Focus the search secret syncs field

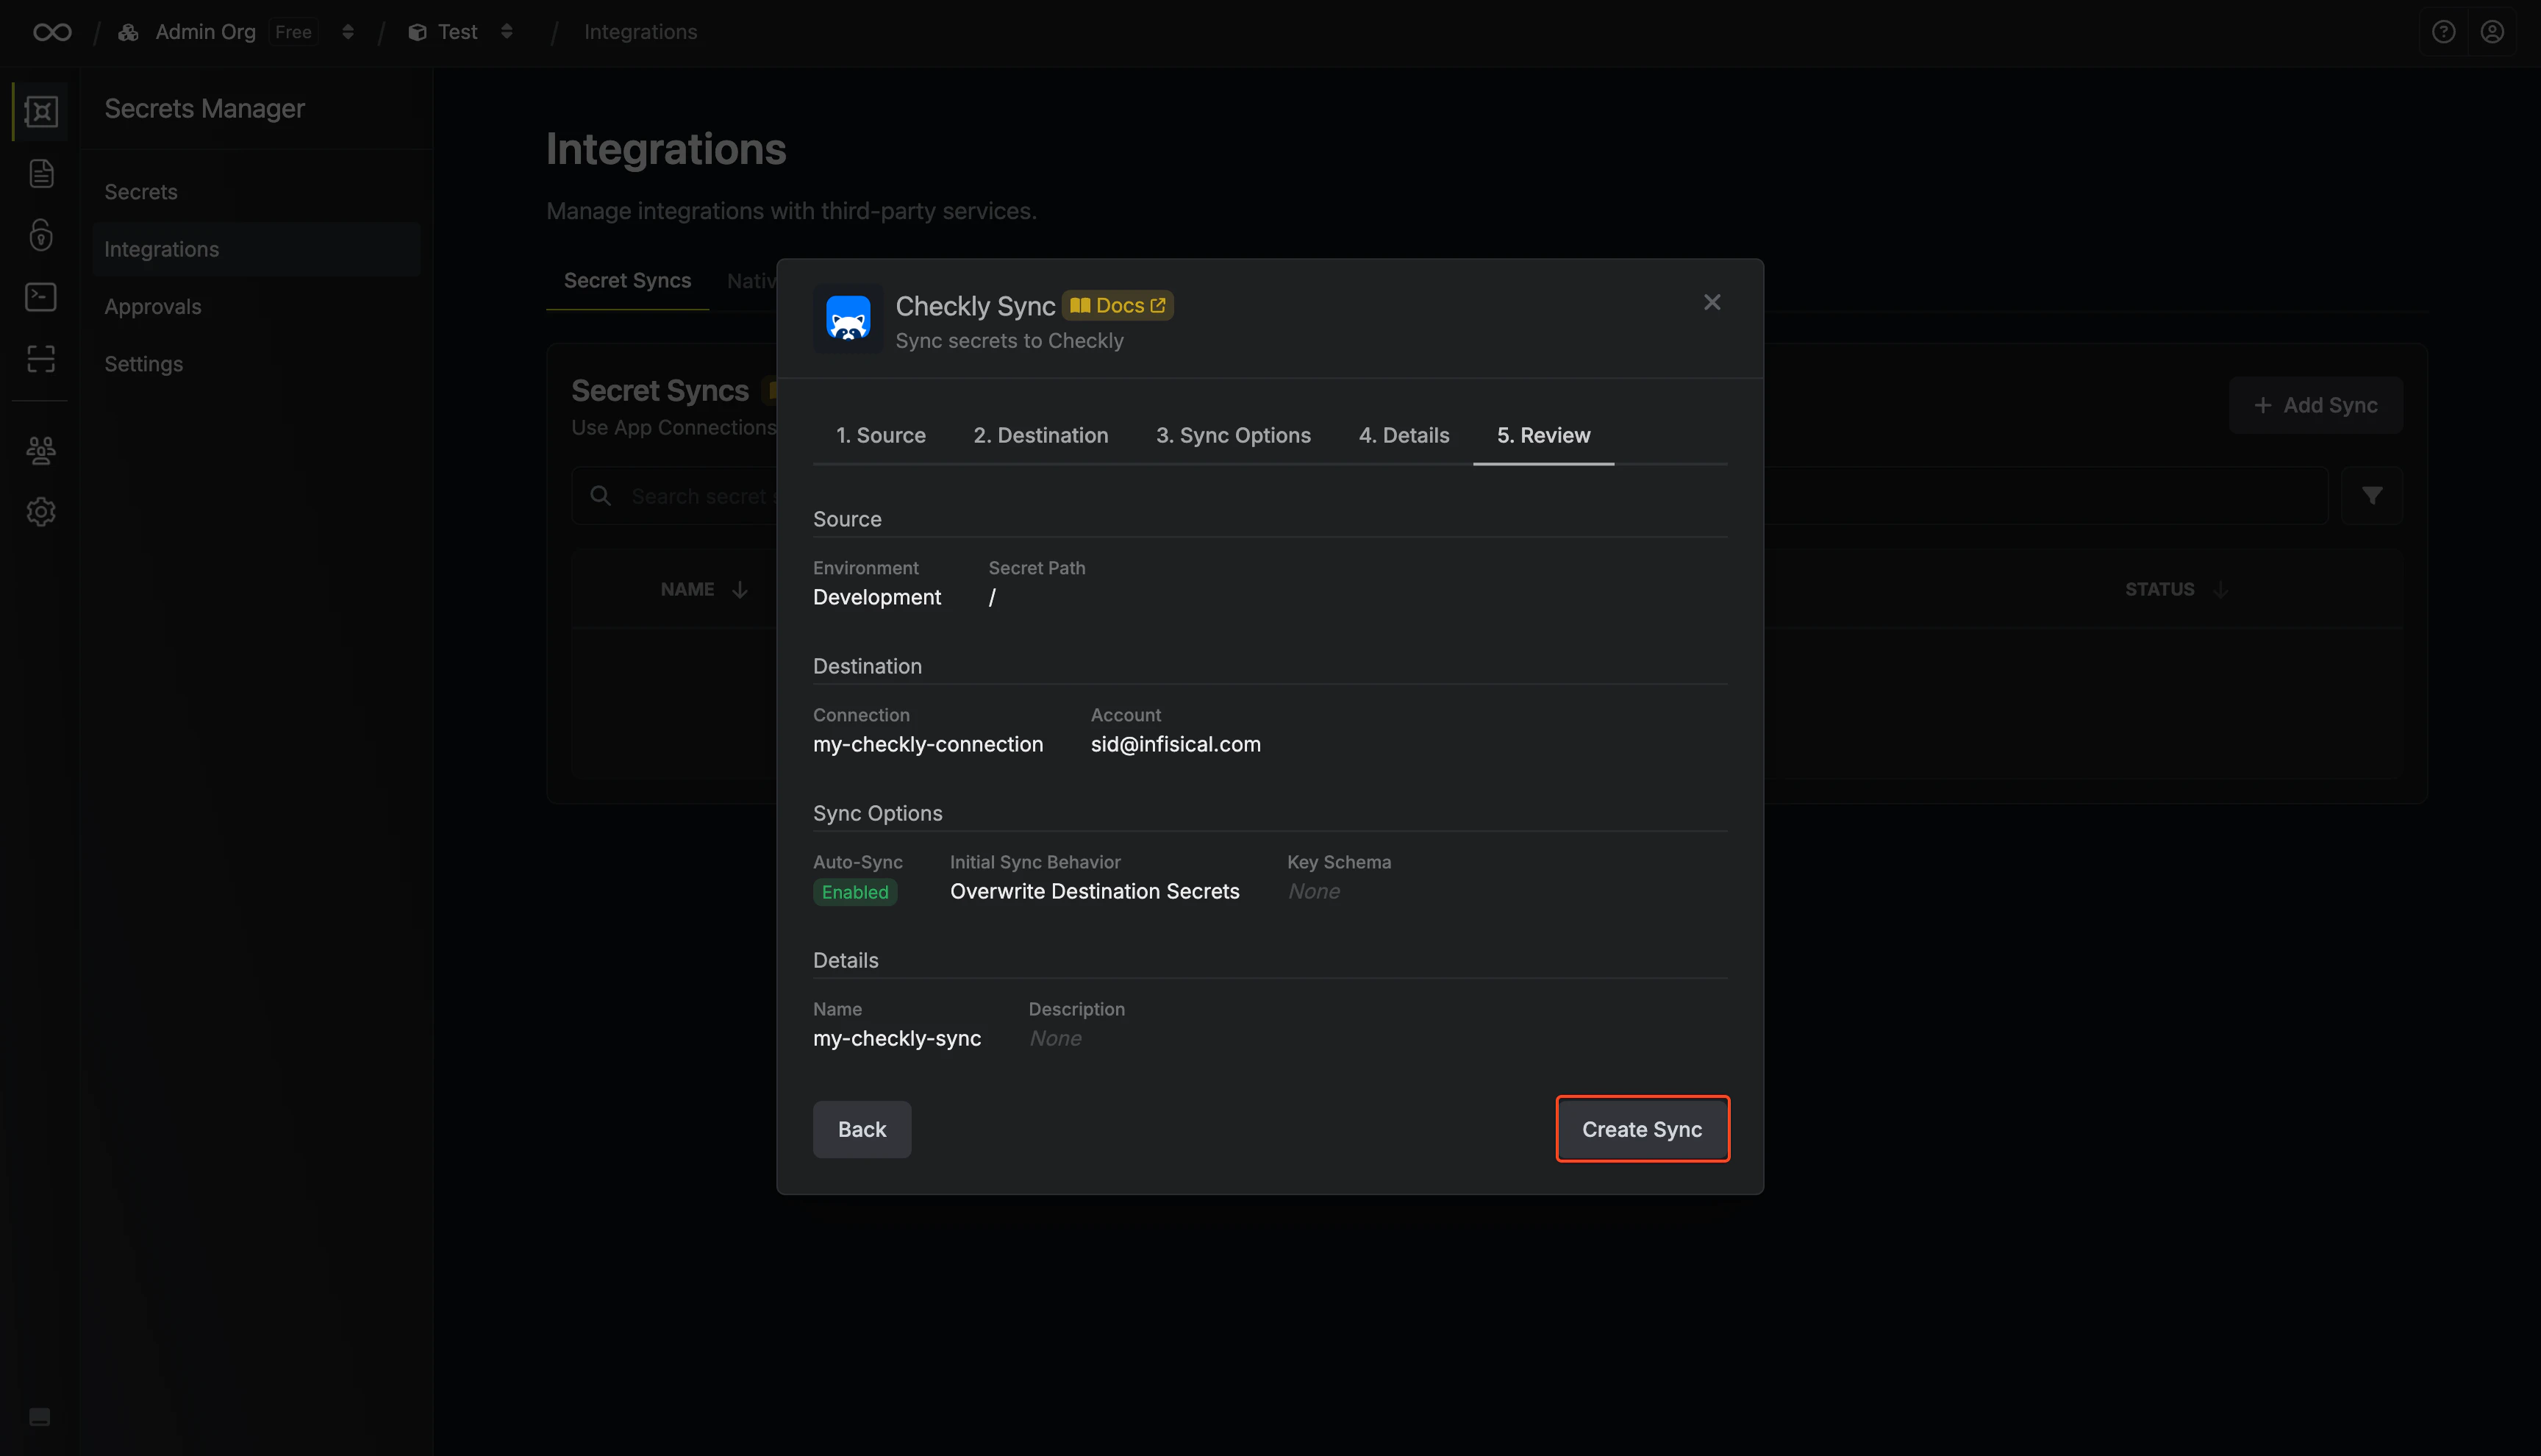coord(1449,495)
